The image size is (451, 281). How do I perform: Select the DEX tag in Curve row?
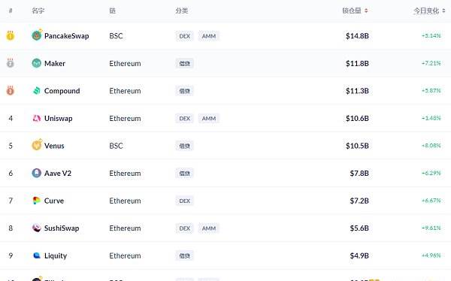point(185,201)
